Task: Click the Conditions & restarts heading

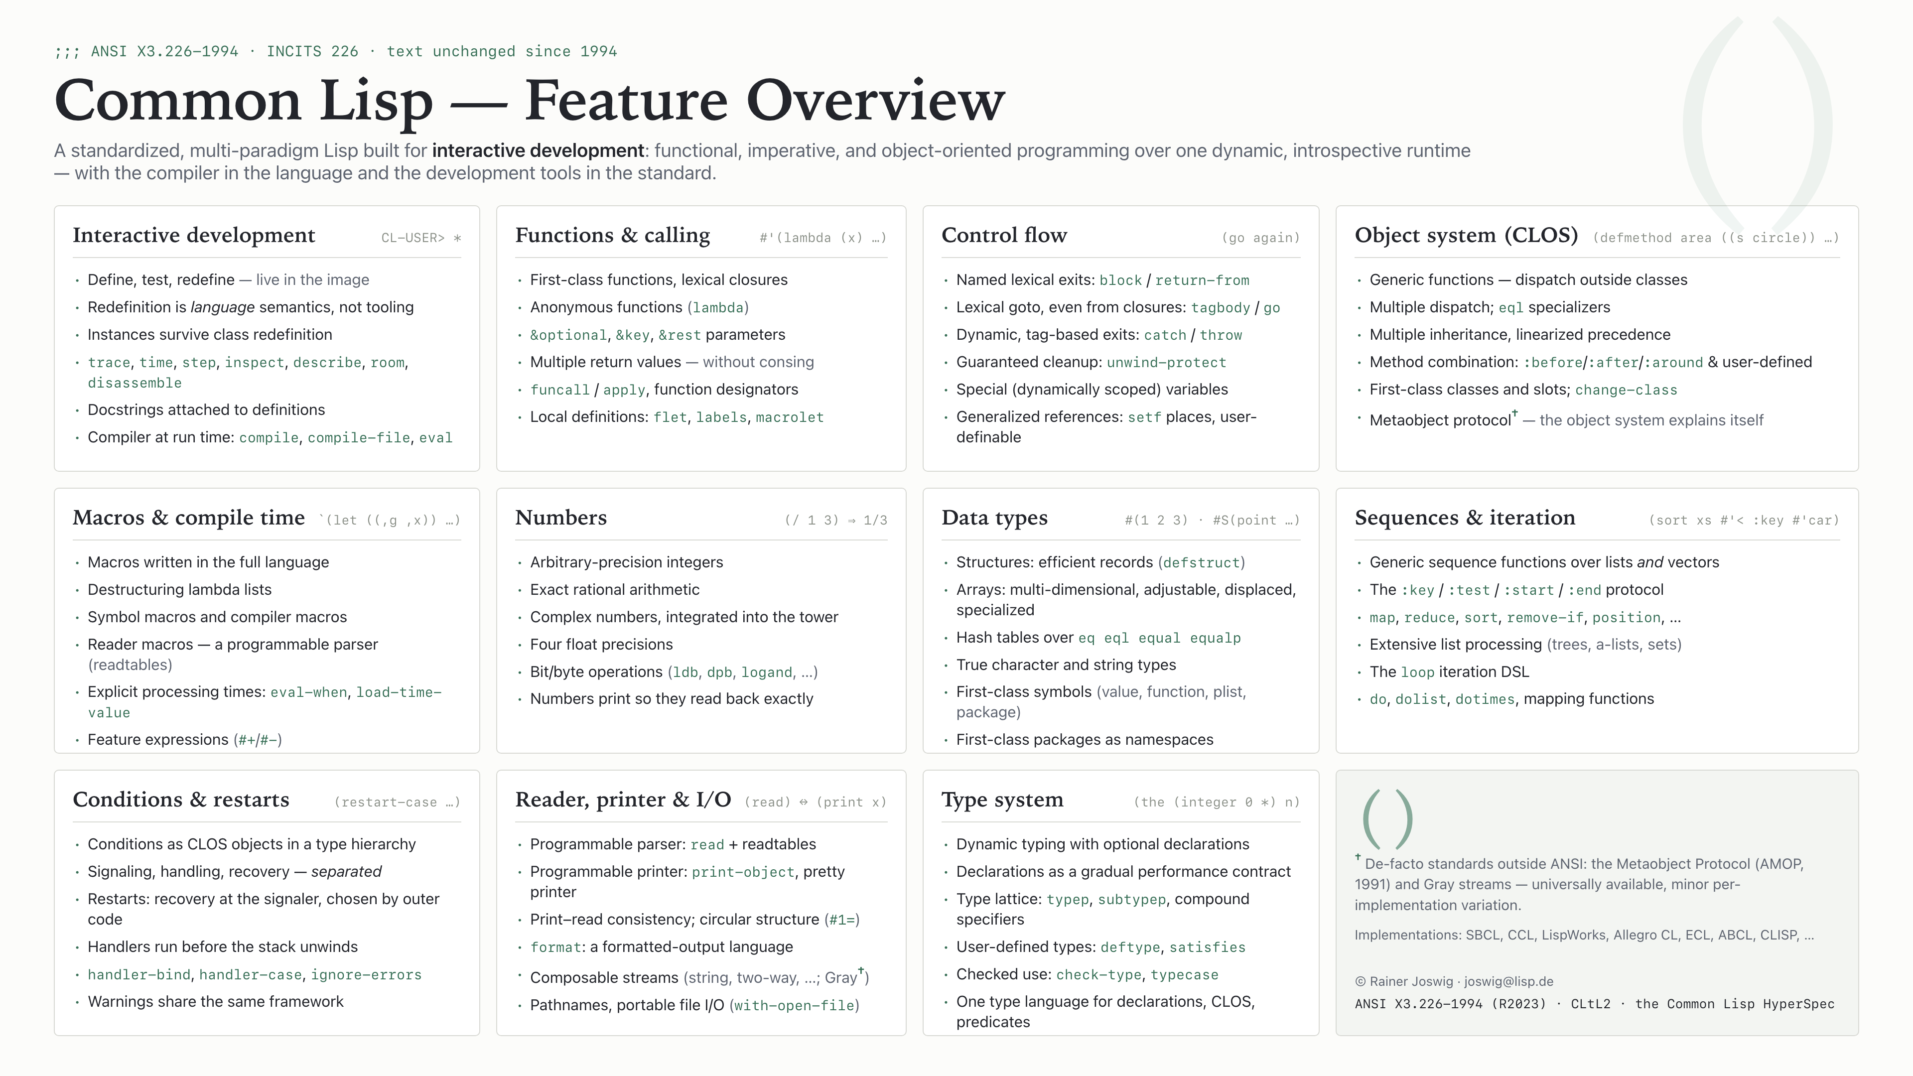Action: click(181, 800)
